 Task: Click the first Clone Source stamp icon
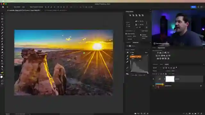[x=130, y=15]
